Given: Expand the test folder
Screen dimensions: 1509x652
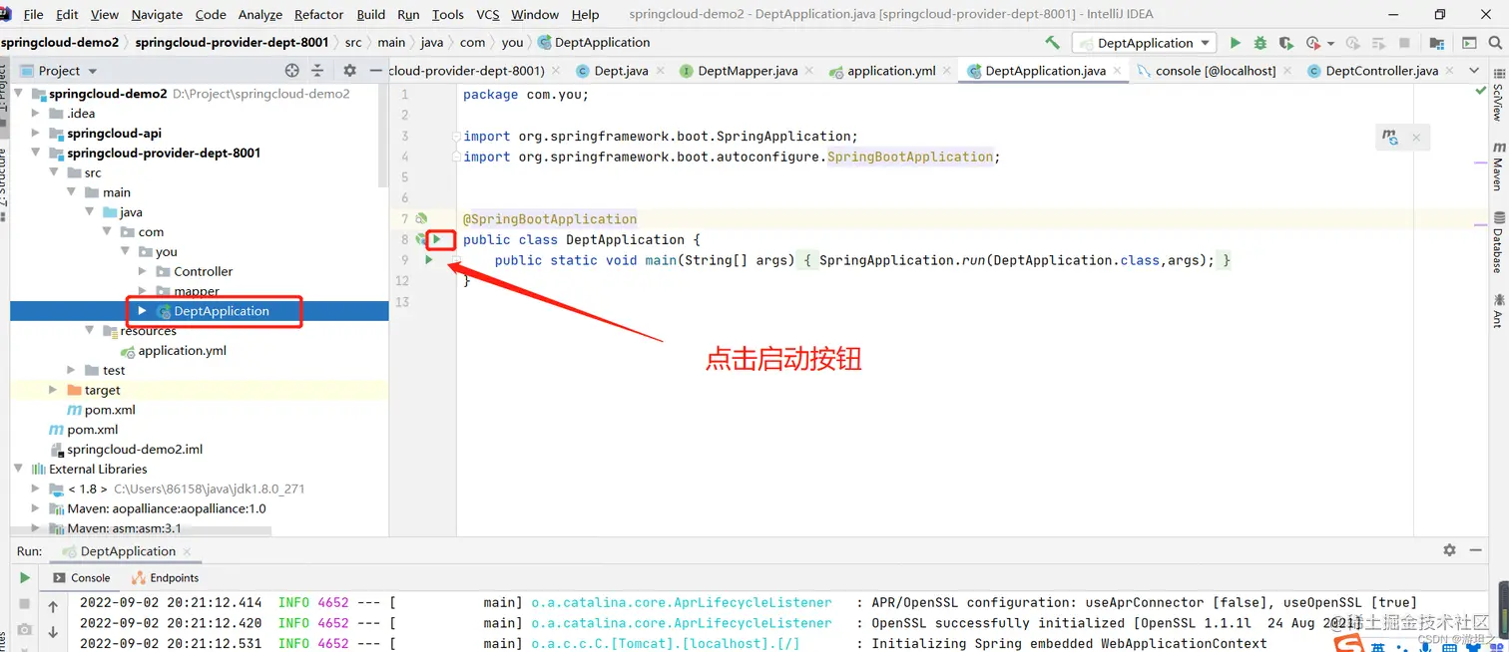Looking at the screenshot, I should pyautogui.click(x=71, y=370).
